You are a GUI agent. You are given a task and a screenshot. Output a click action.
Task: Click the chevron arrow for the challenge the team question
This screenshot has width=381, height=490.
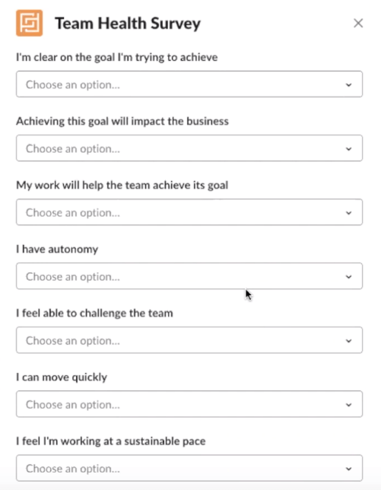(x=348, y=341)
